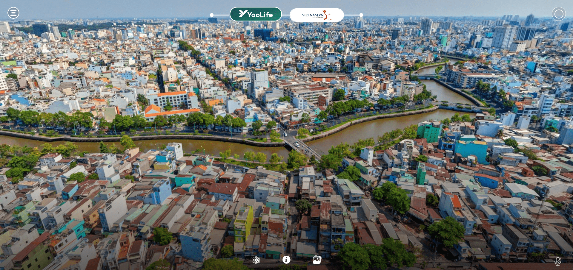573x270 pixels.
Task: Click the dark blue glass building on horizon
Action: tap(263, 33)
